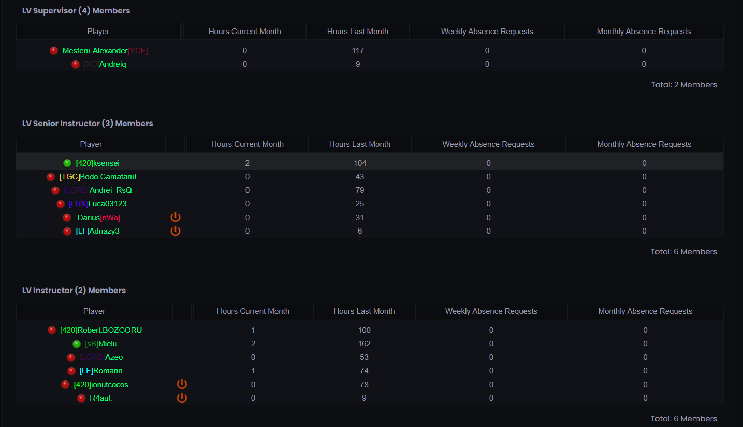743x427 pixels.
Task: Click red offline dot next to Mesteru.Alexander
Action: click(54, 51)
